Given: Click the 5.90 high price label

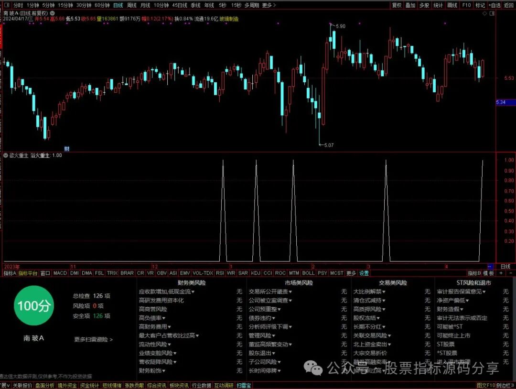Looking at the screenshot, I should tap(340, 26).
